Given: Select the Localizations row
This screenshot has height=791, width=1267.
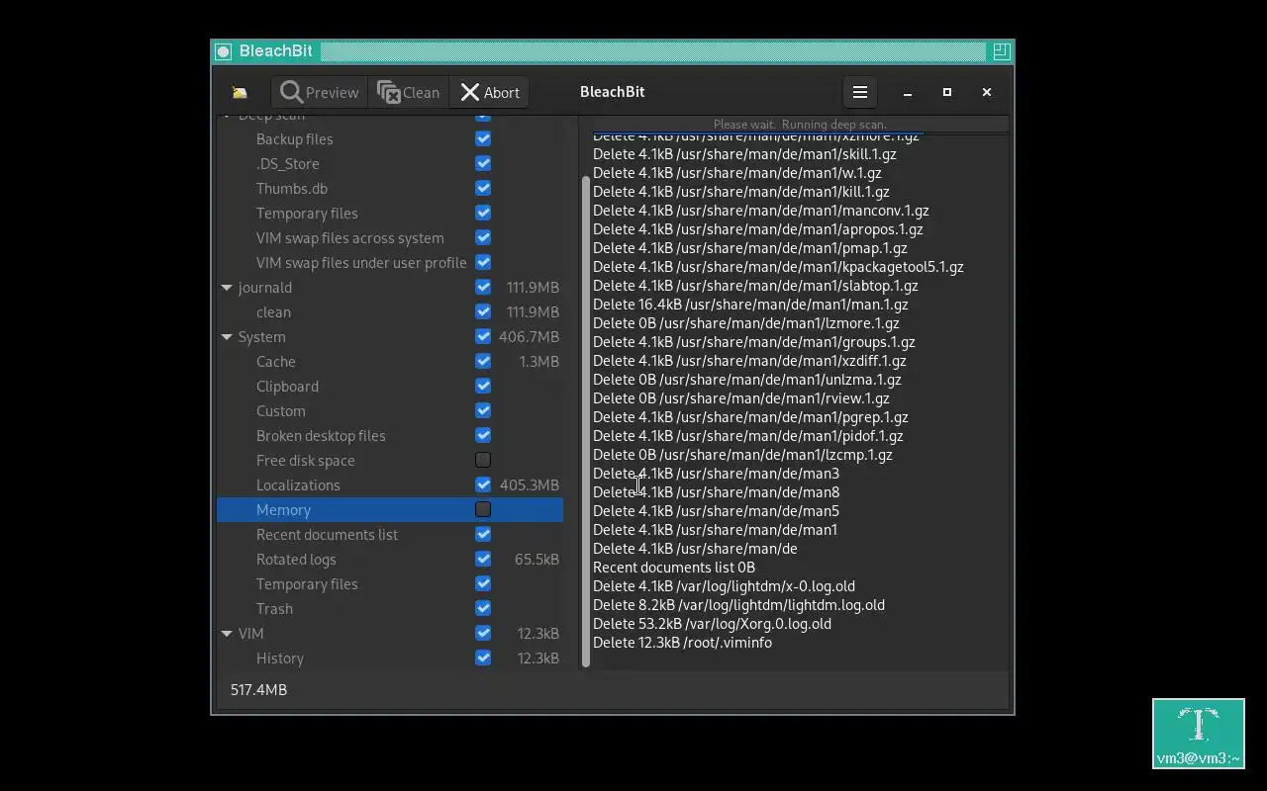Looking at the screenshot, I should 390,484.
